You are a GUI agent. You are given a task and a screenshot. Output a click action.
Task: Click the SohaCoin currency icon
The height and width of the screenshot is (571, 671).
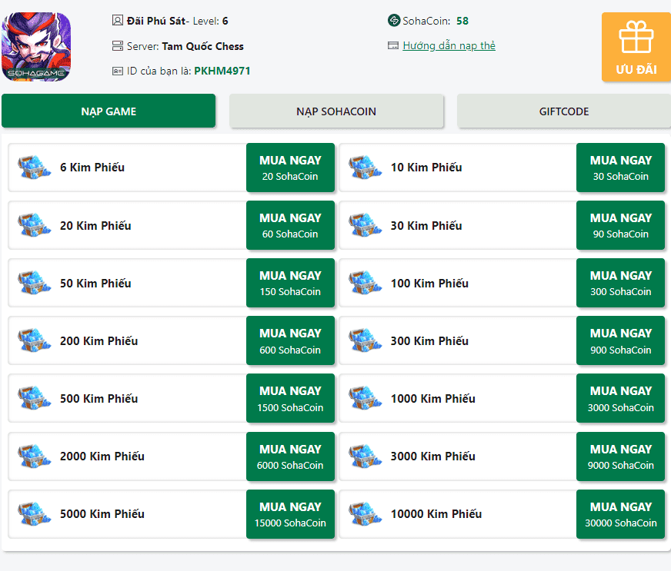click(x=394, y=21)
